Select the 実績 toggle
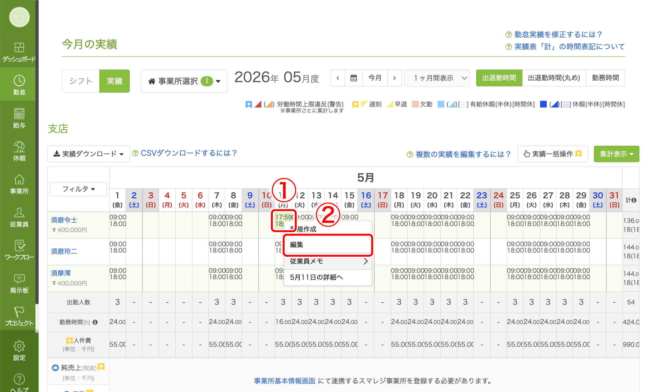Viewport: 648px width, 392px height. (x=115, y=81)
